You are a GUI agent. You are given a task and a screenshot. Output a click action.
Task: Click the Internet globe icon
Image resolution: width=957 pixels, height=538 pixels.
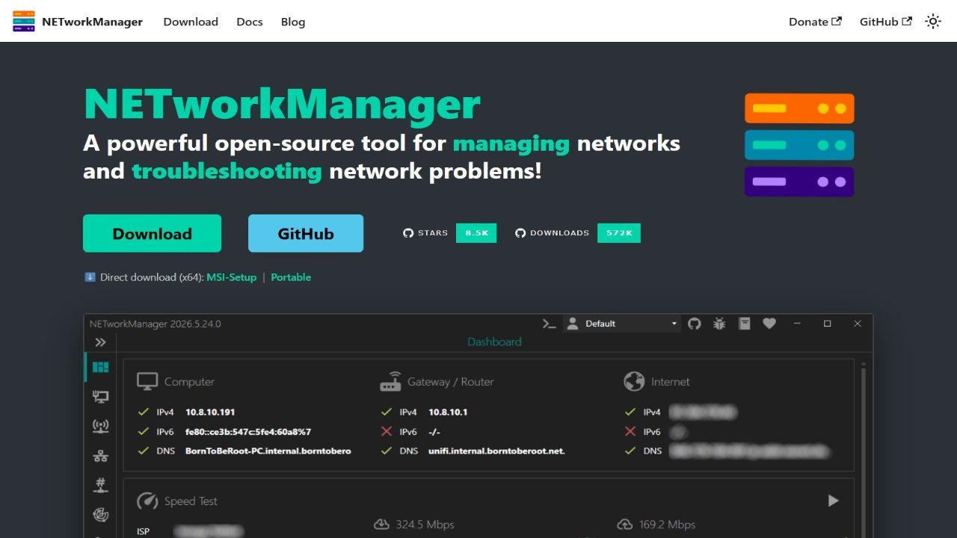(634, 382)
